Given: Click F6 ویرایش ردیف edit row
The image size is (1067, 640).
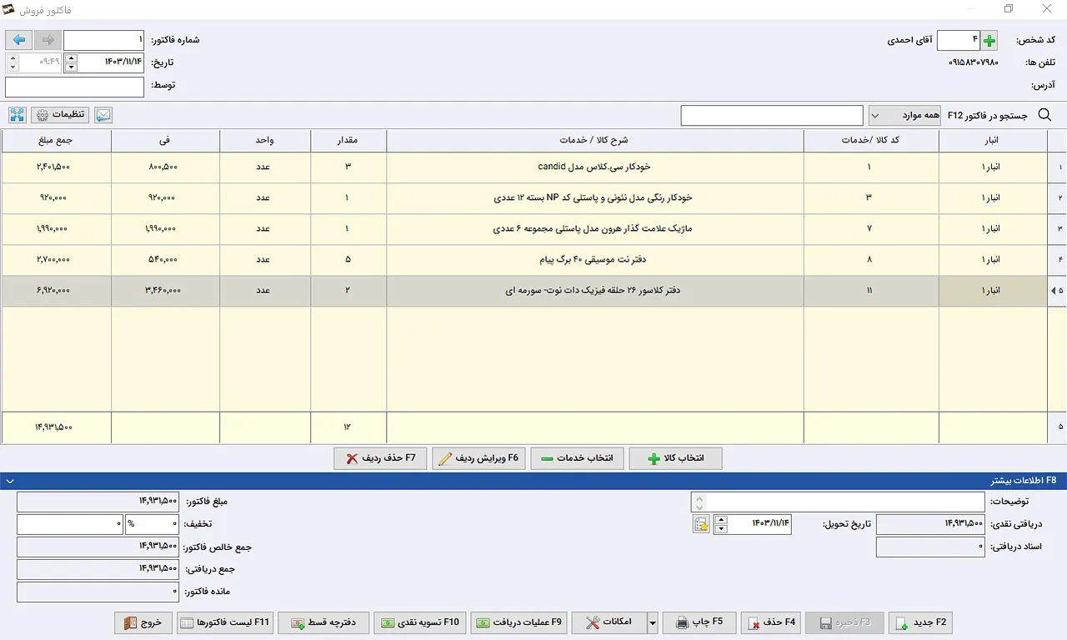Looking at the screenshot, I should coord(478,458).
